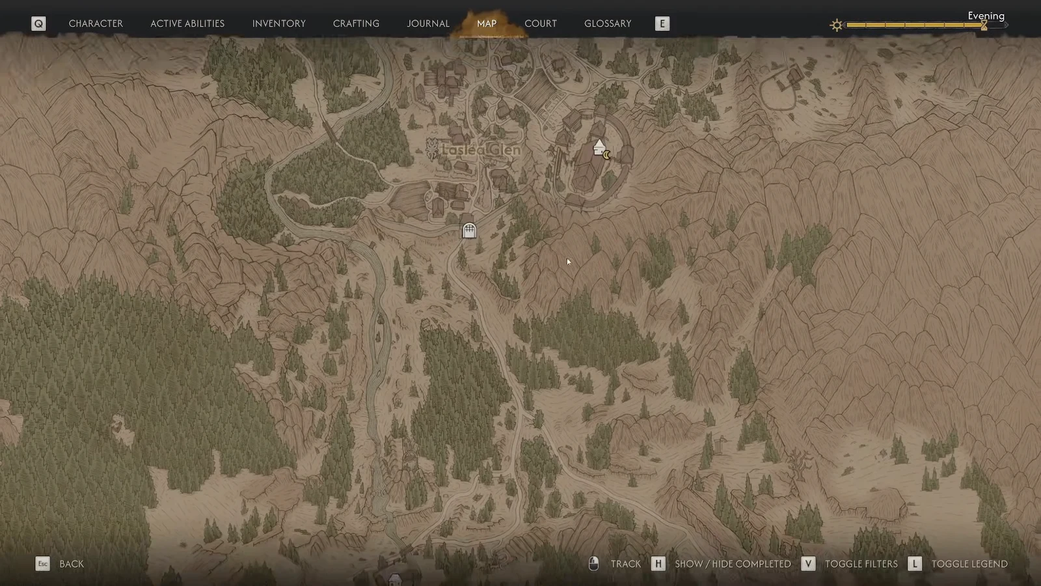This screenshot has width=1041, height=586.
Task: Click the Esc key icon
Action: pyautogui.click(x=42, y=564)
